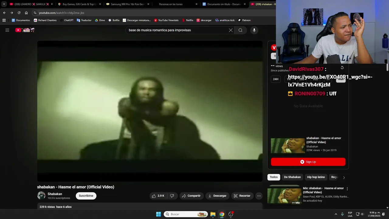
Task: Open Netflix bookmark
Action: point(188,20)
